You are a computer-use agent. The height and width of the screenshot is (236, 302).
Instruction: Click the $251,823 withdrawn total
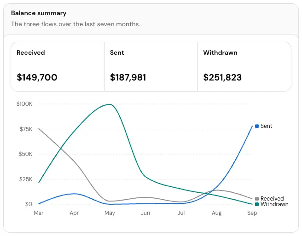(222, 77)
